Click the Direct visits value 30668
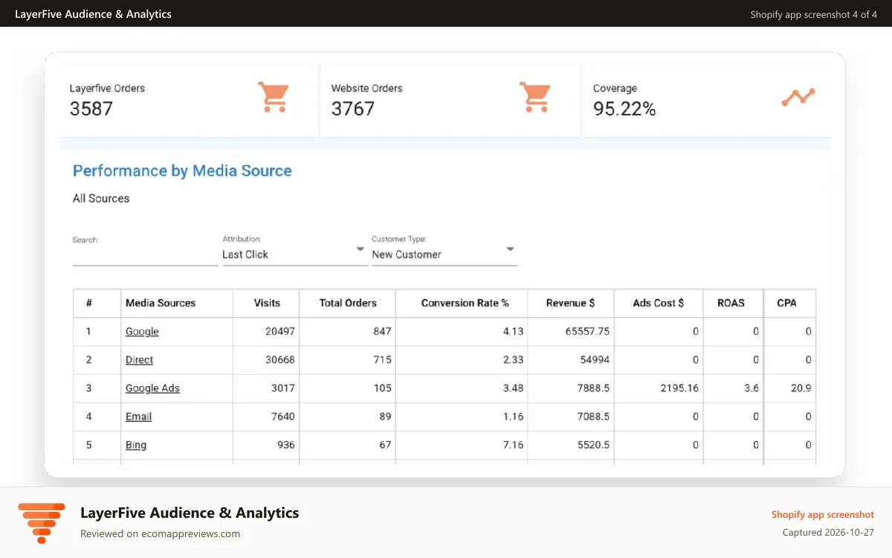 (x=280, y=360)
